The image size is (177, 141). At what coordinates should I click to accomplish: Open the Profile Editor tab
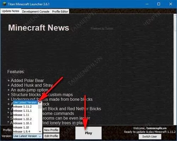click(60, 11)
